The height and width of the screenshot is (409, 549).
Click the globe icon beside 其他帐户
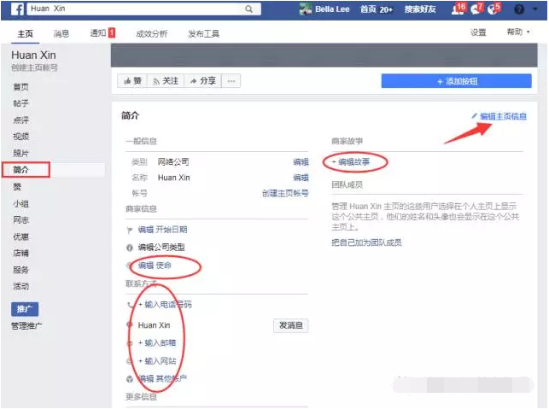tap(130, 379)
